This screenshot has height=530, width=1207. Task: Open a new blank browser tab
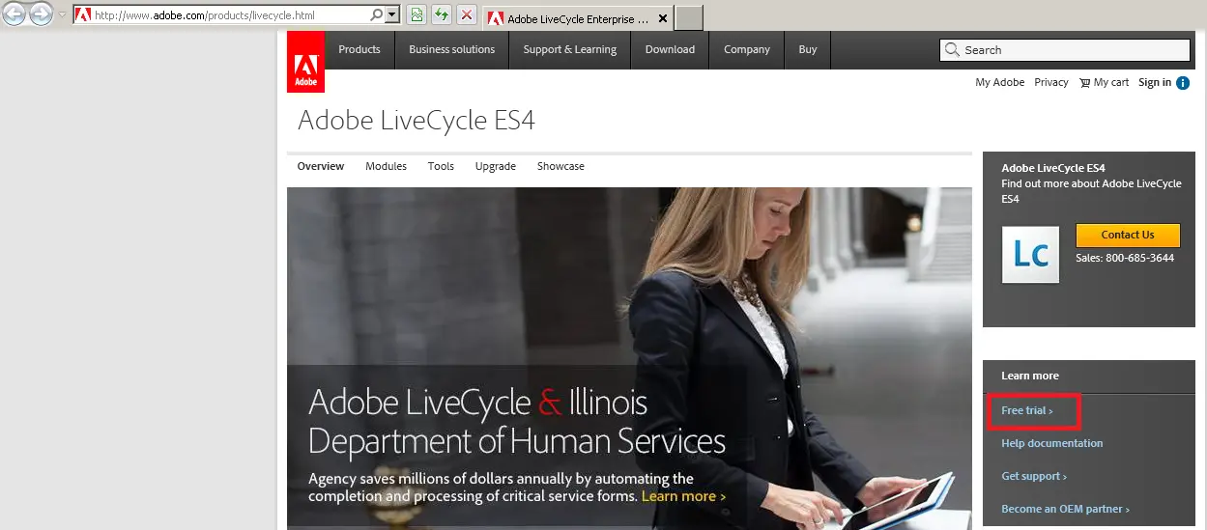688,18
